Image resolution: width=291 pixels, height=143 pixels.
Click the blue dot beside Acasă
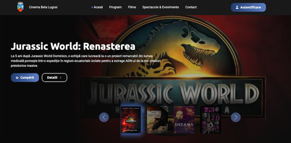pyautogui.click(x=92, y=7)
